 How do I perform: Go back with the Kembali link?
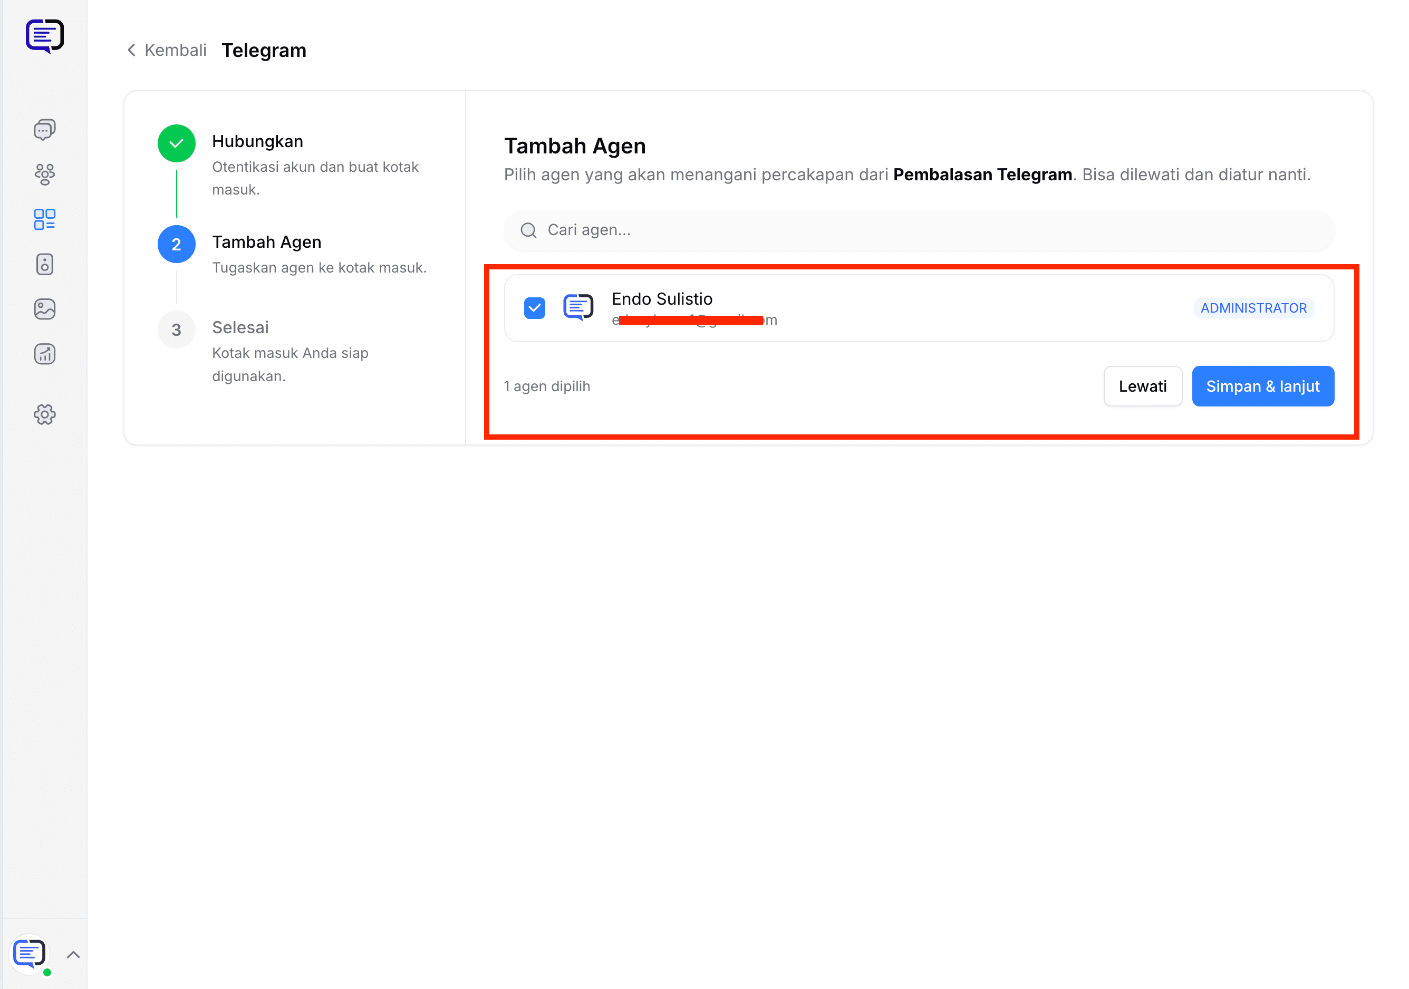pyautogui.click(x=166, y=50)
